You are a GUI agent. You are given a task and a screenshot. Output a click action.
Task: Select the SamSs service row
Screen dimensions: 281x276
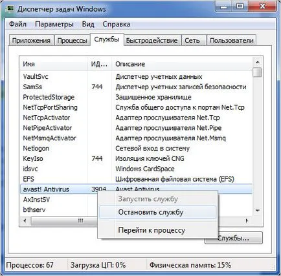tap(136, 87)
